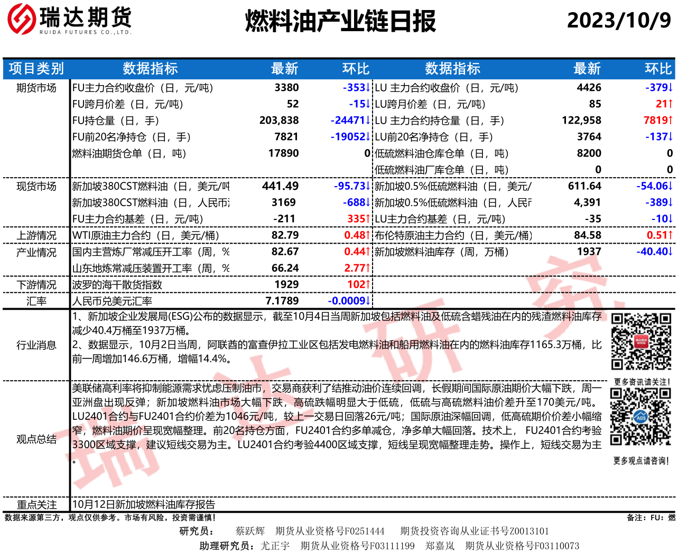Click the FU持仓量 value 203,838
The image size is (678, 553).
279,121
